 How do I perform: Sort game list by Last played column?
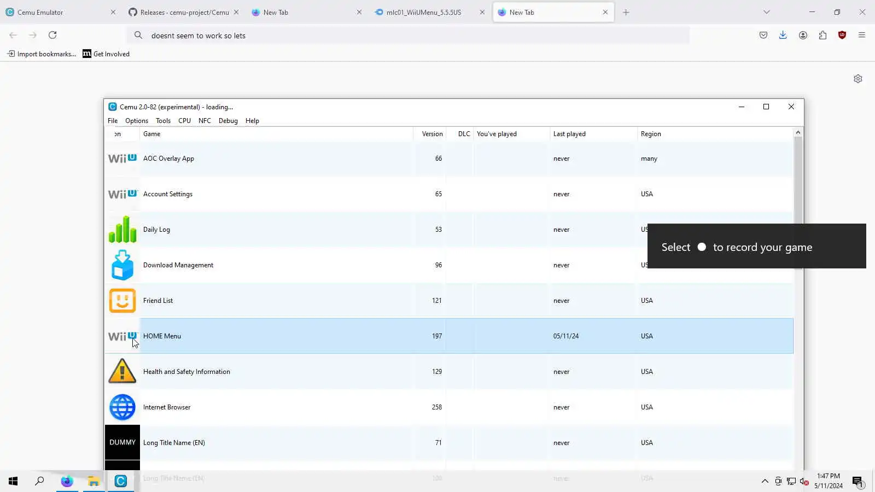tap(593, 134)
